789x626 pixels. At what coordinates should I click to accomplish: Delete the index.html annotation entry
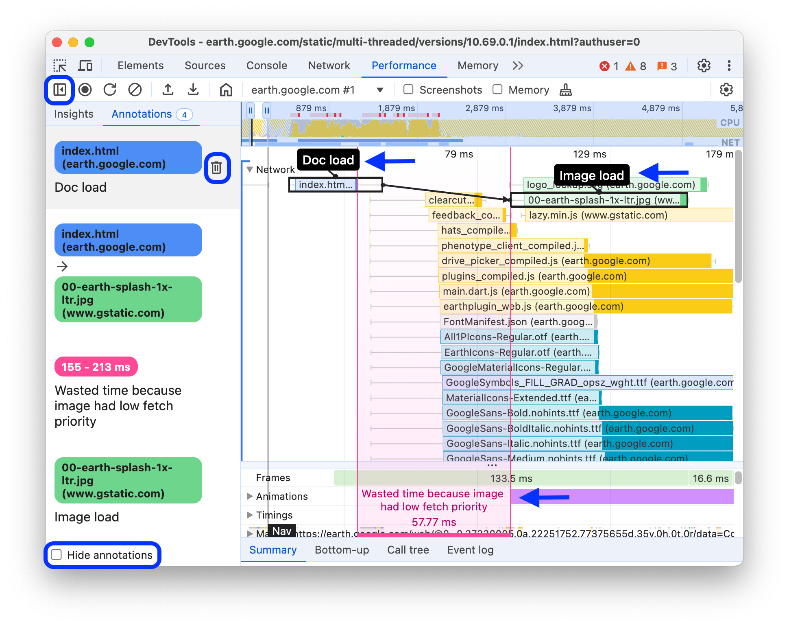click(x=217, y=167)
